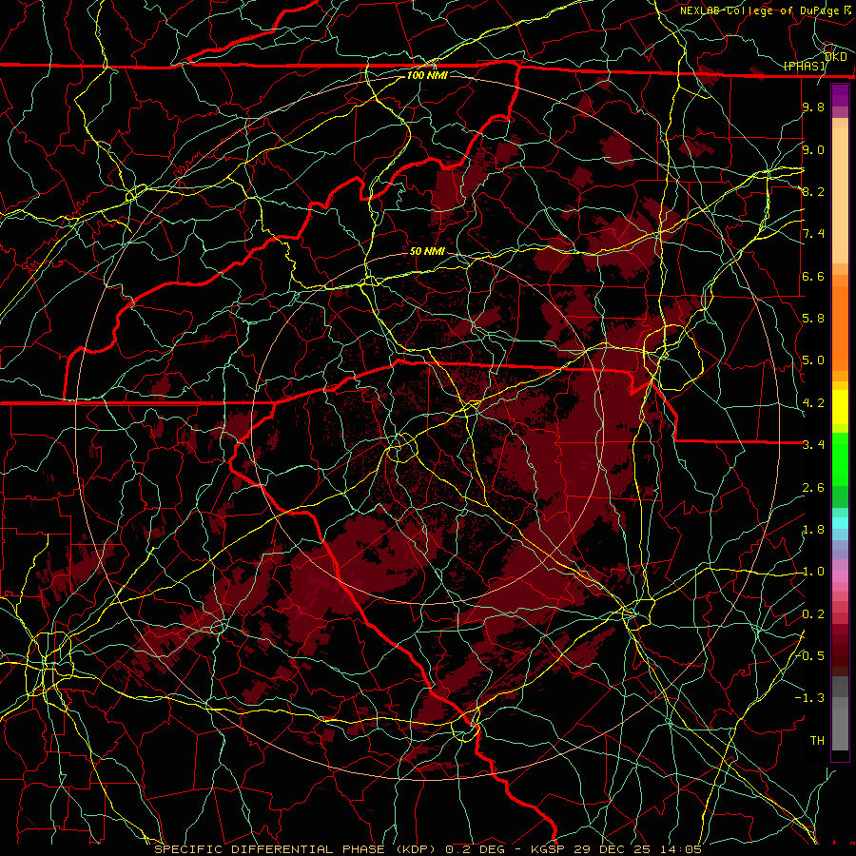
Task: Click the 8.2 scale value
Action: coord(813,191)
